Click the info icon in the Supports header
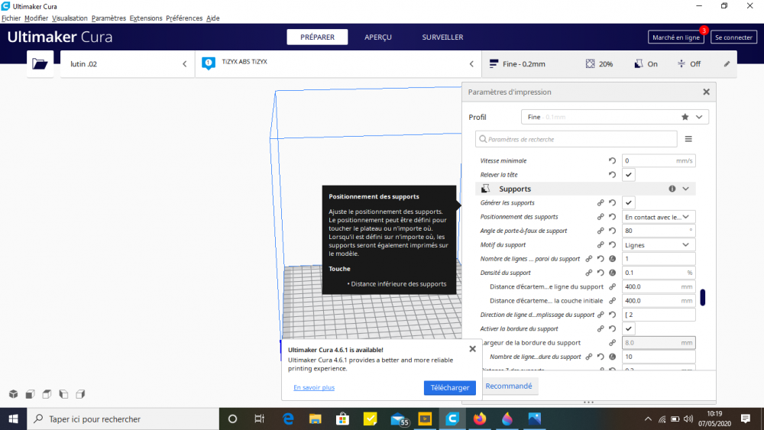 point(672,189)
